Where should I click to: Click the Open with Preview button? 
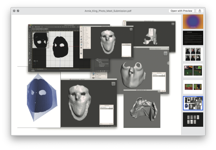tap(181, 11)
